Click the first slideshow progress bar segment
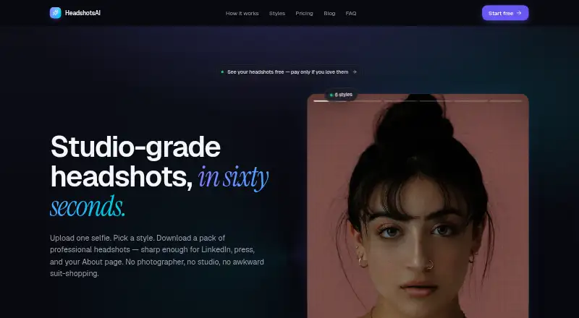 330,100
